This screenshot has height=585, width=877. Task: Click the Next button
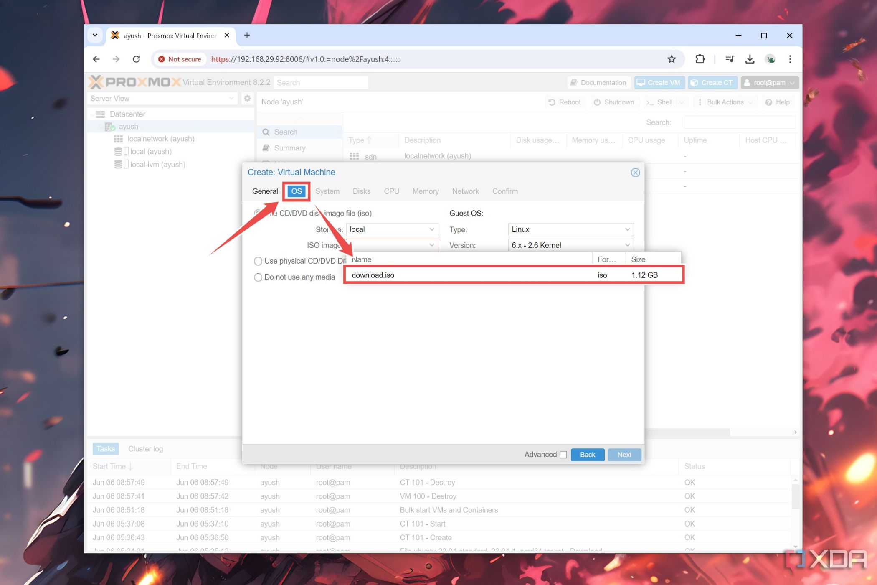pyautogui.click(x=623, y=455)
